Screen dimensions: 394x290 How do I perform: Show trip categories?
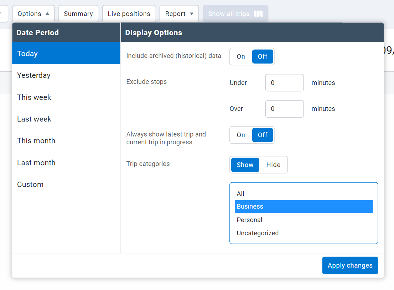tap(245, 165)
